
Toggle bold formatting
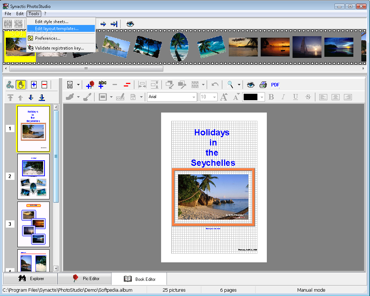[x=271, y=97]
